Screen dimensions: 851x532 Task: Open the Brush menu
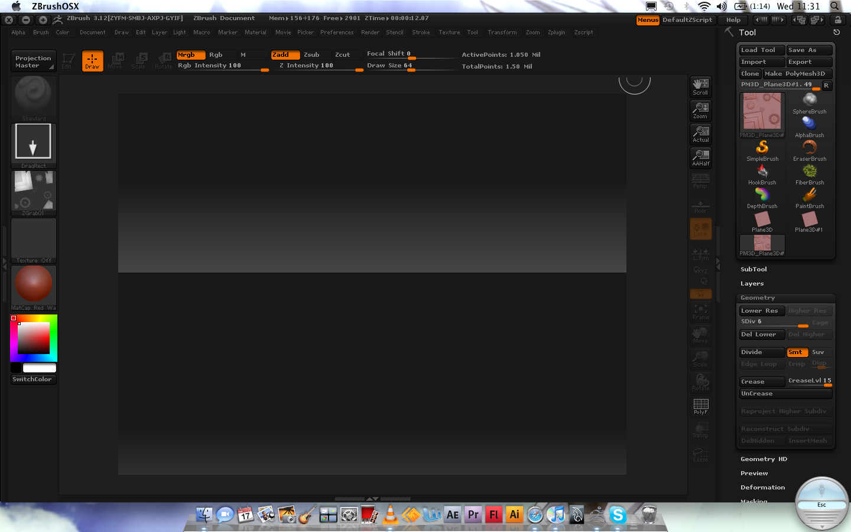pyautogui.click(x=41, y=33)
